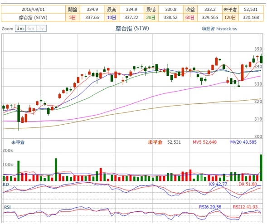Image resolution: width=267 pixels, height=224 pixels.
Task: Click the 摩台指 (STW) name cell
Action: point(33,17)
